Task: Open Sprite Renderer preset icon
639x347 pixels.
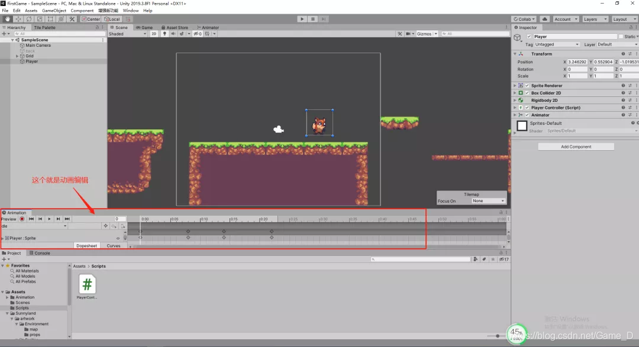Action: [630, 86]
